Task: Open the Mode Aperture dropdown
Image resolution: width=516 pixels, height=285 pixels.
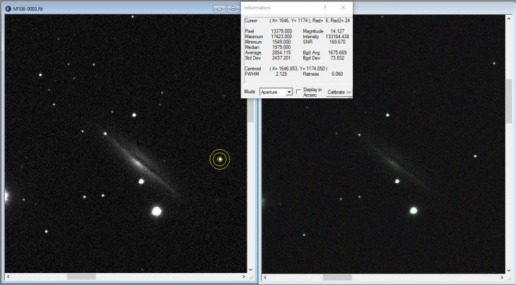Action: 271,92
